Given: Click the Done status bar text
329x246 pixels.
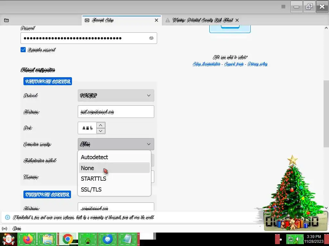Looking at the screenshot, I should coord(17,229).
